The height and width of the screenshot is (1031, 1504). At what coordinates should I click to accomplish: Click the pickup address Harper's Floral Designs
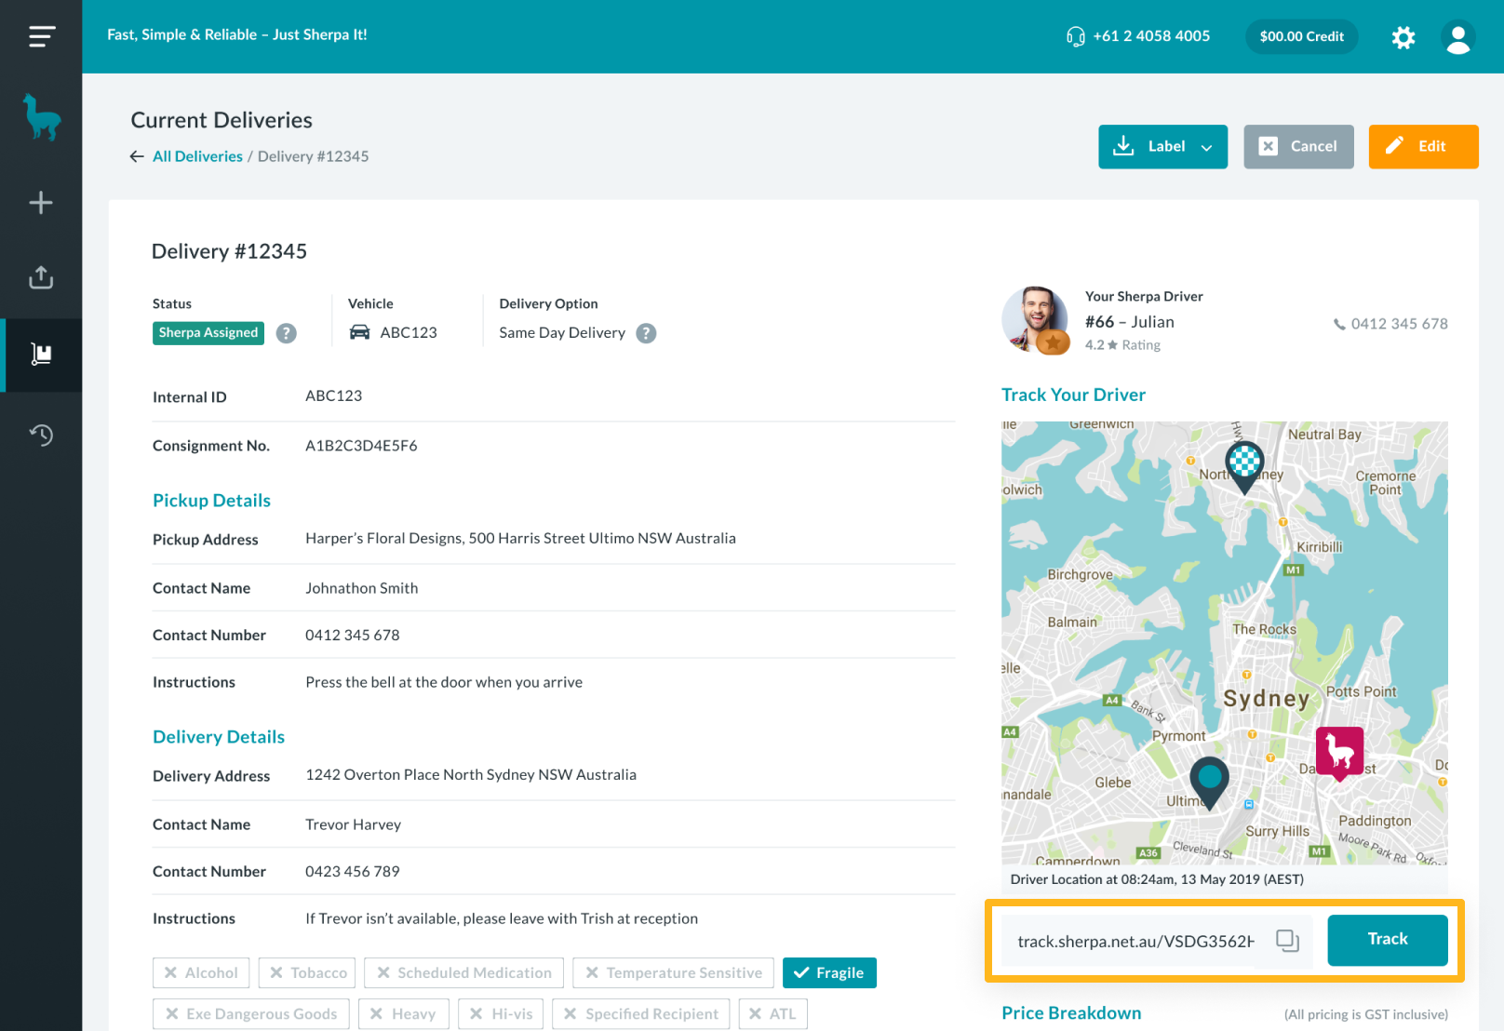click(520, 539)
